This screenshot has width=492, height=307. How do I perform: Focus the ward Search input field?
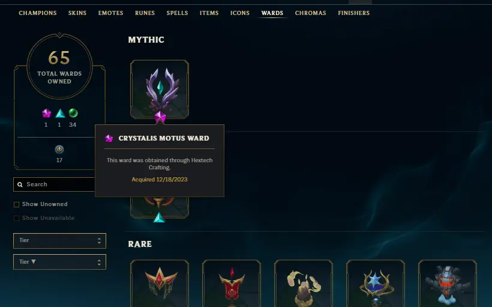pos(54,184)
